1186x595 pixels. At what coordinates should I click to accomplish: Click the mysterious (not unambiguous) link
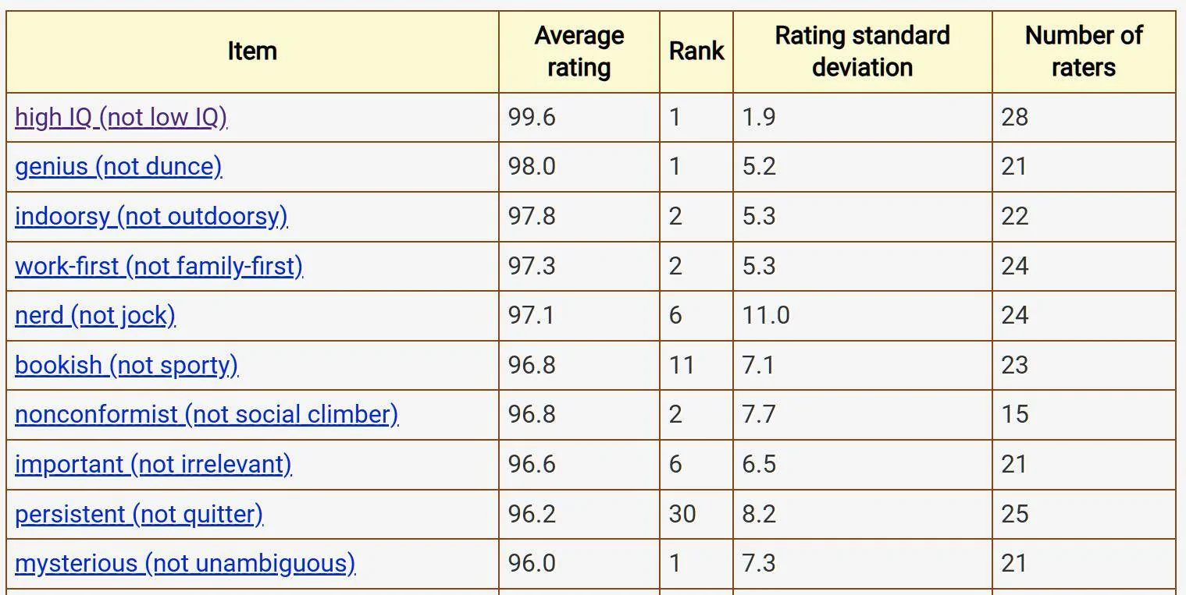tap(185, 564)
